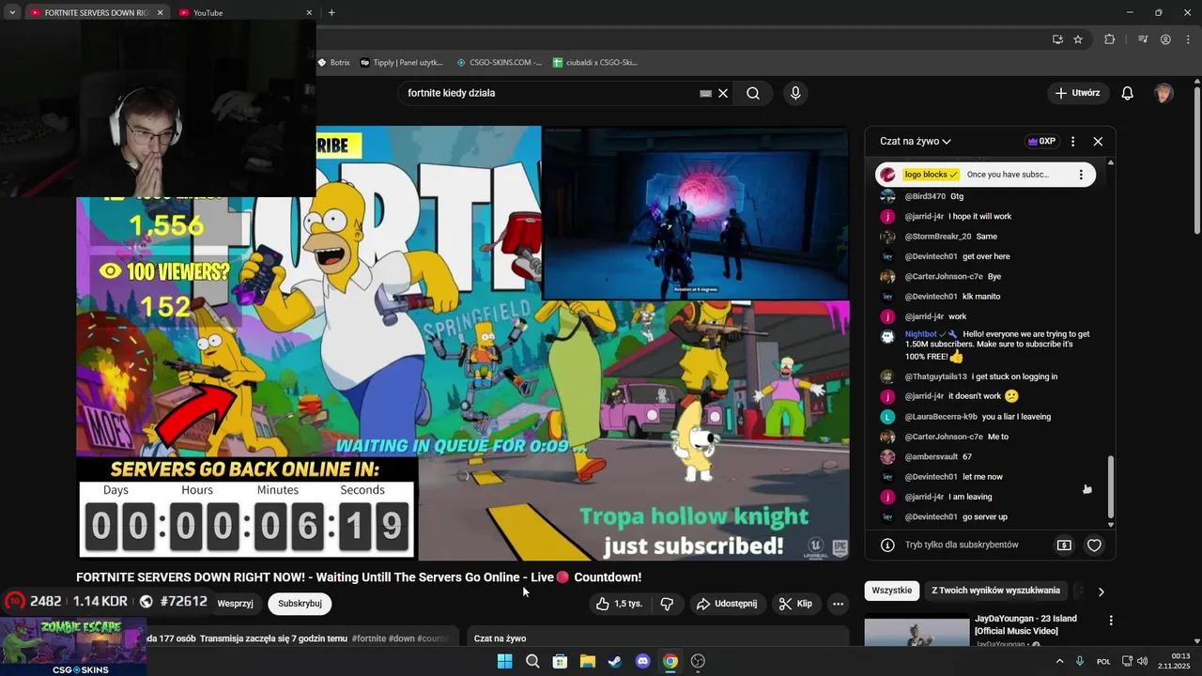Click the YouTube search magnifier button
This screenshot has height=676, width=1202.
(x=753, y=93)
